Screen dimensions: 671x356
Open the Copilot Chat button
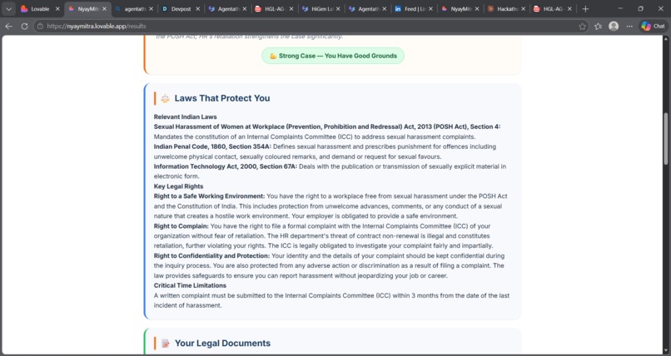[x=653, y=26]
